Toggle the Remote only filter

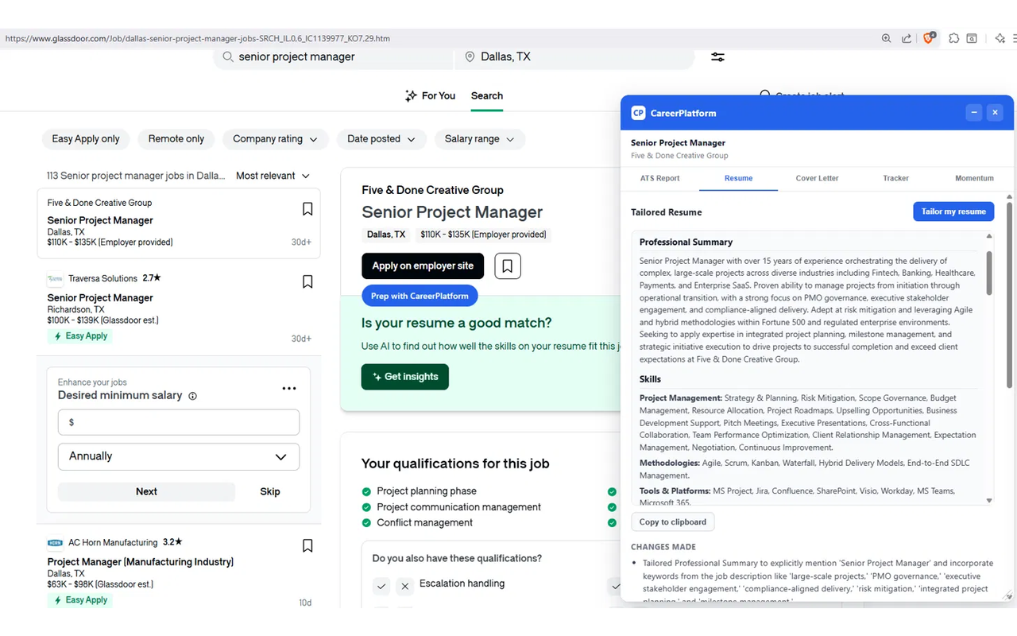[176, 139]
